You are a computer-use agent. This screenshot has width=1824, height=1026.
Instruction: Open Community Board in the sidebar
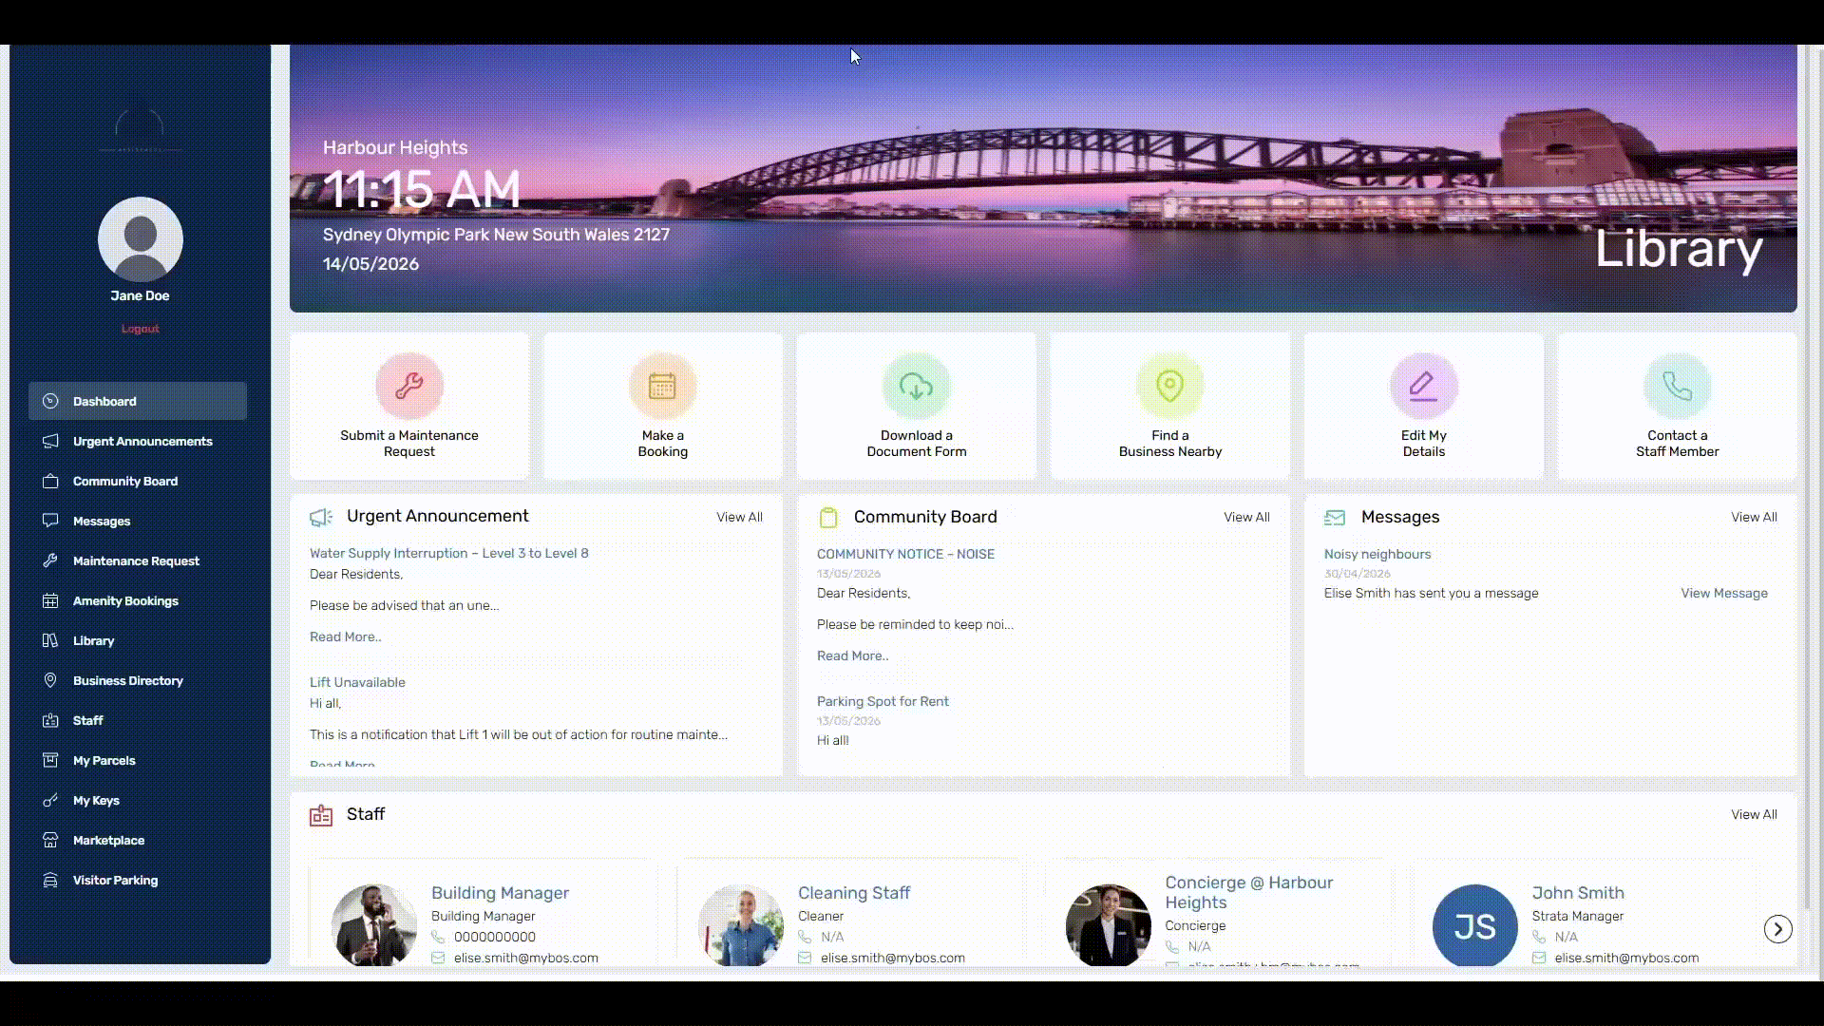(x=138, y=481)
